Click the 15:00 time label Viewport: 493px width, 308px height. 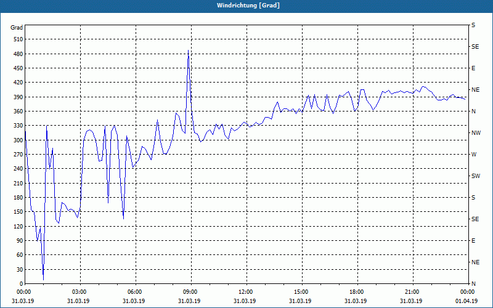click(x=302, y=292)
